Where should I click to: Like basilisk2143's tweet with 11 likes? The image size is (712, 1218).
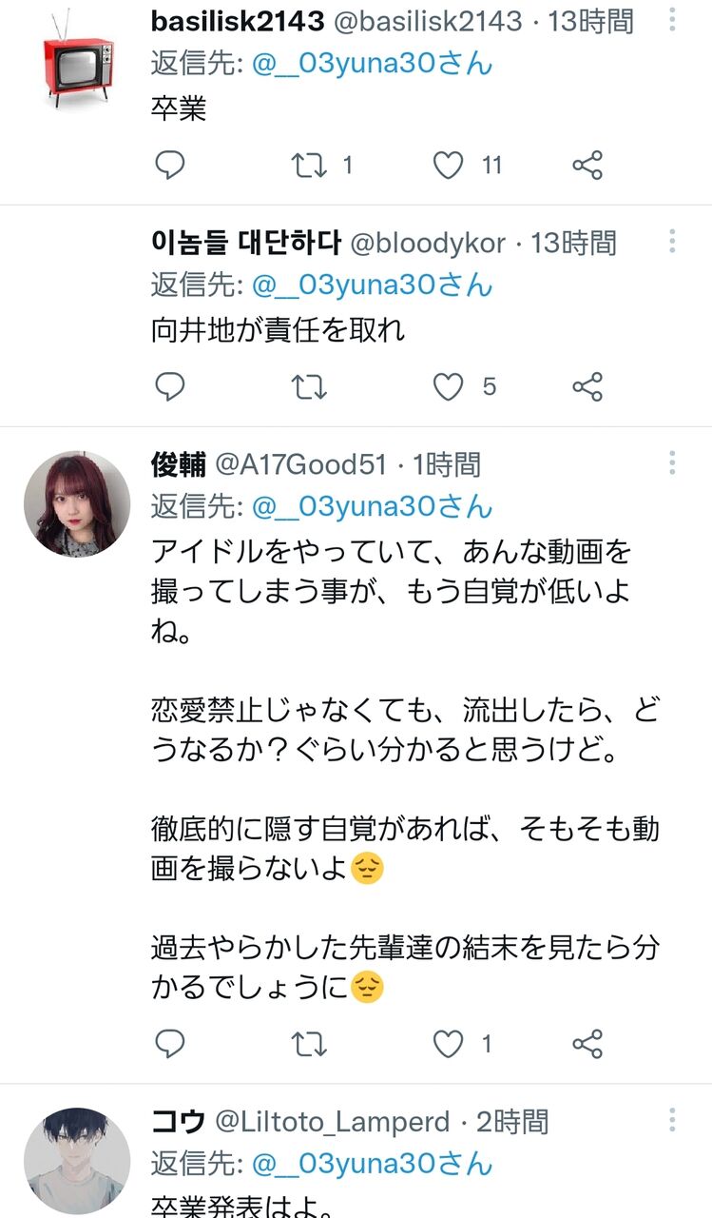(x=448, y=166)
